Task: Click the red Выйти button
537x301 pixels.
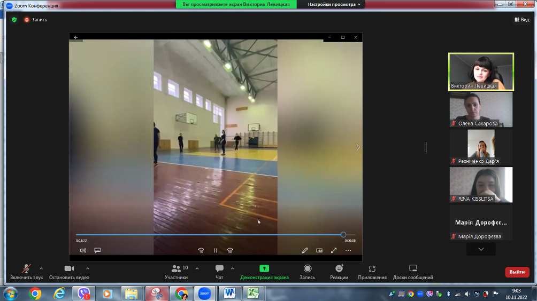Action: [517, 272]
